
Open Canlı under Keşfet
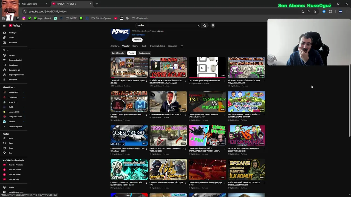[10, 143]
